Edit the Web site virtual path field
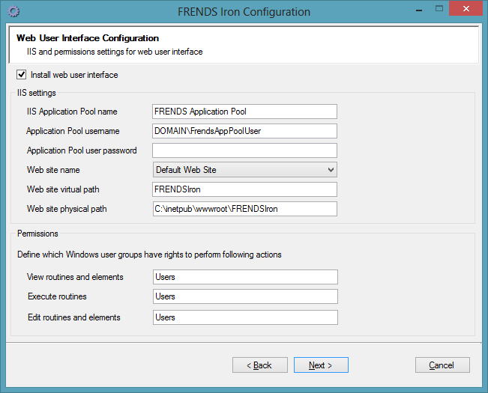 244,189
